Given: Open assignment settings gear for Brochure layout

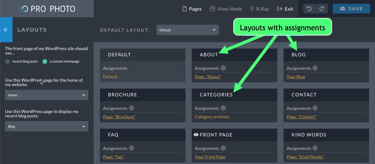Looking at the screenshot, I should 131,108.
